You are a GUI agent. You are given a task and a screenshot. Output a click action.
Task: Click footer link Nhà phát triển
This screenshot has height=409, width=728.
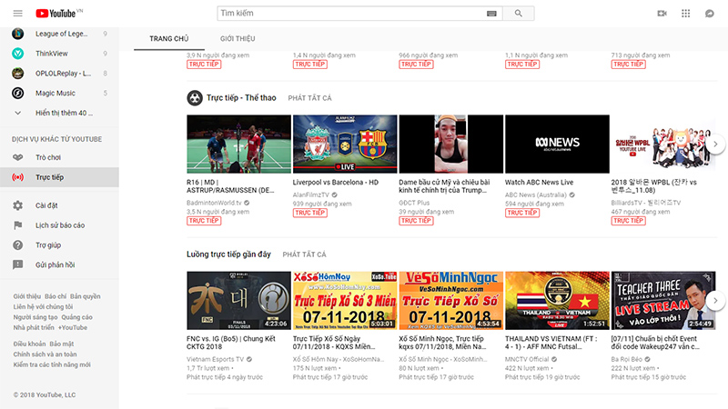coord(34,327)
